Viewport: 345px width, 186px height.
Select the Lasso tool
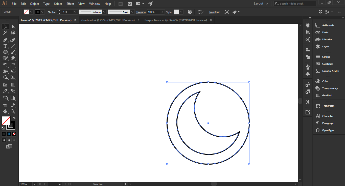pos(13,33)
